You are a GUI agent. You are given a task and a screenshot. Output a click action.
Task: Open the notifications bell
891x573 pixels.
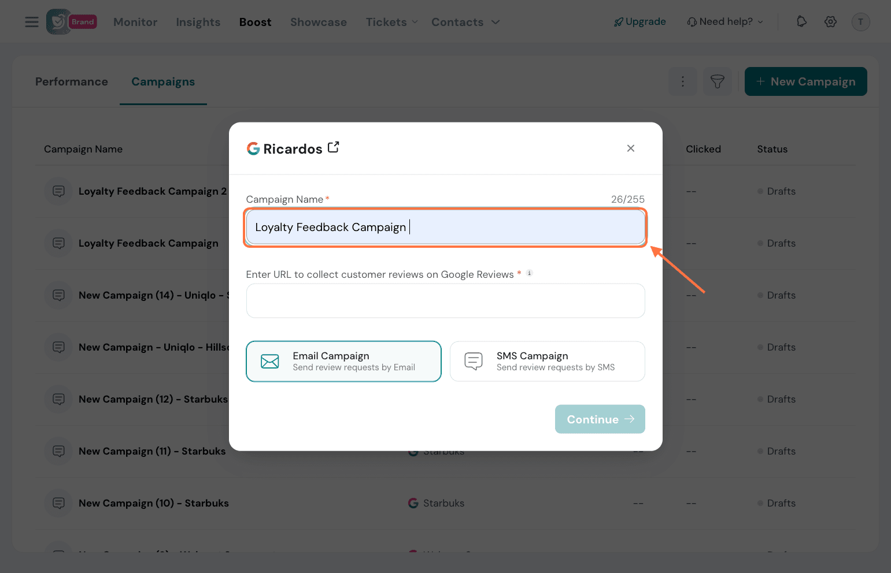tap(801, 21)
